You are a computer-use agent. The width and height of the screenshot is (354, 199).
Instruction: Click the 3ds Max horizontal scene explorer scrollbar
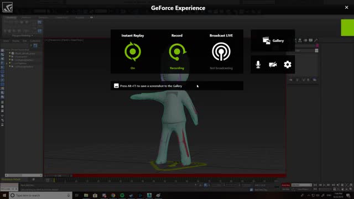(x=23, y=175)
